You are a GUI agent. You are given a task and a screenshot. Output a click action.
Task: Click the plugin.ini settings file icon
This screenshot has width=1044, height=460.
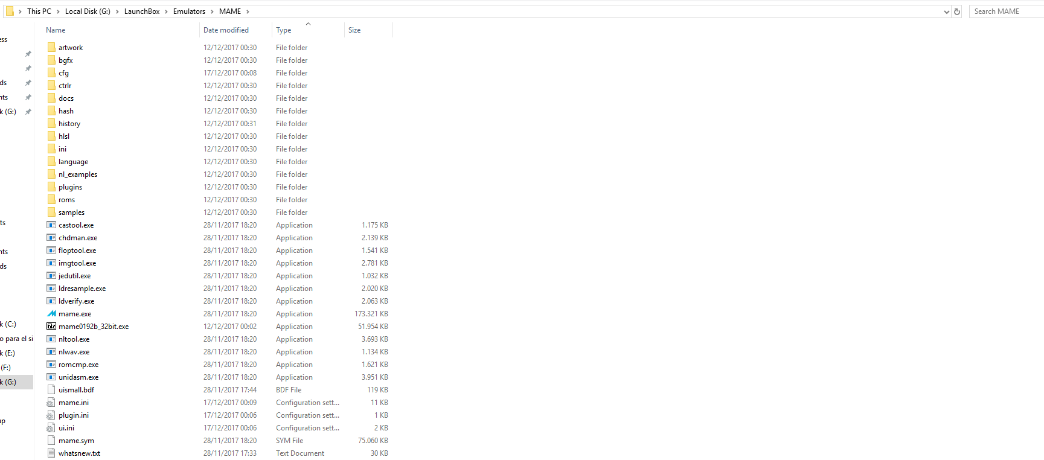click(51, 415)
